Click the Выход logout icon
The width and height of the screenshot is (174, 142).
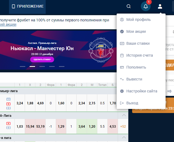coord(122,103)
